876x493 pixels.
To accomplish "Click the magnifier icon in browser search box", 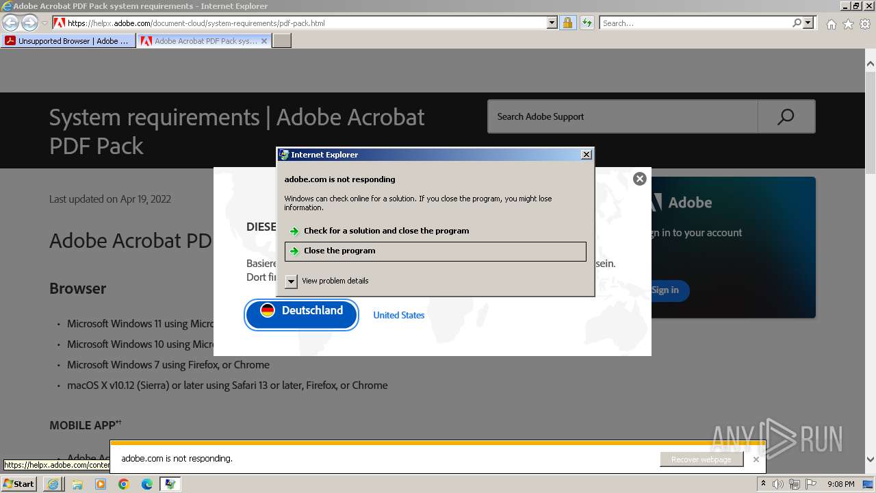I will pyautogui.click(x=797, y=23).
